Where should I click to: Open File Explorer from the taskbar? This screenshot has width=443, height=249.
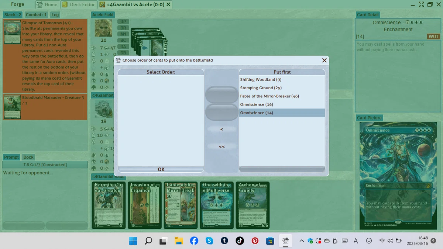tap(179, 241)
